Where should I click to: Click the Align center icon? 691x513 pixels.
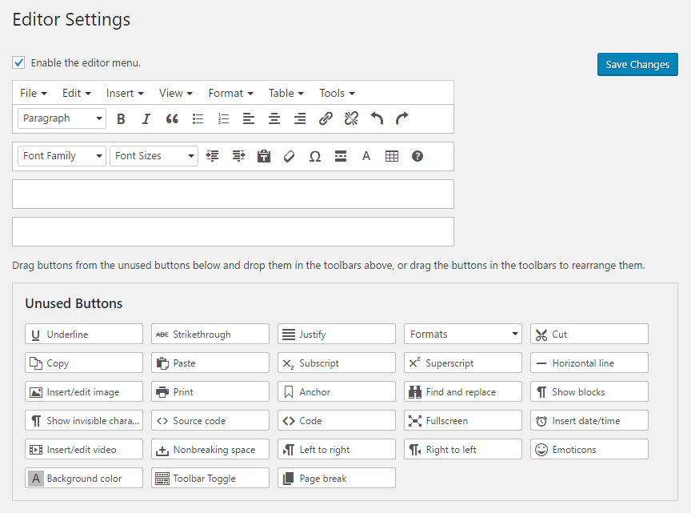[x=274, y=118]
